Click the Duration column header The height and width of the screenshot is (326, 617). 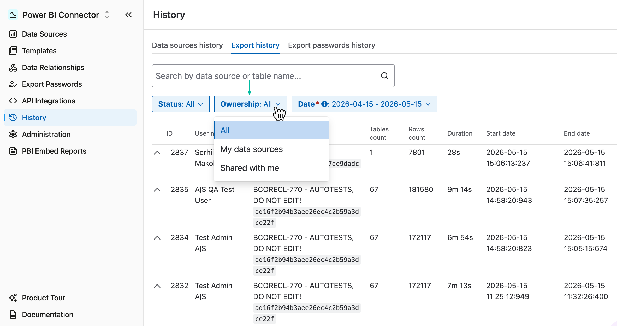[460, 133]
